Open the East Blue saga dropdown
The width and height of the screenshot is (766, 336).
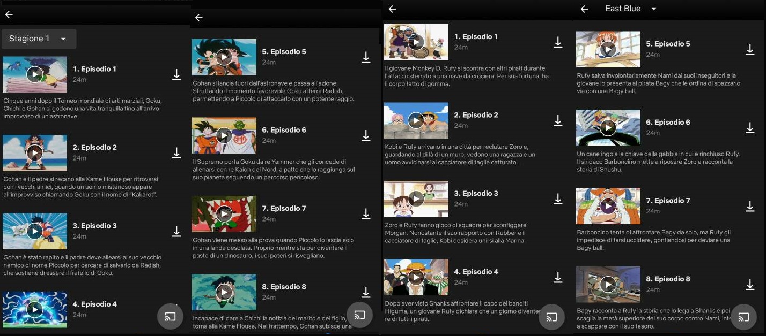click(630, 9)
